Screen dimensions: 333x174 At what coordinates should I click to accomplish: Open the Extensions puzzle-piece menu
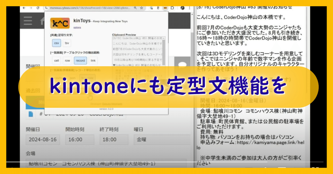tap(172, 8)
